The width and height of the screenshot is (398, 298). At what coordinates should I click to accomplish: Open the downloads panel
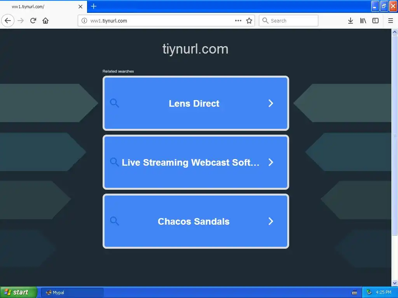coord(351,21)
